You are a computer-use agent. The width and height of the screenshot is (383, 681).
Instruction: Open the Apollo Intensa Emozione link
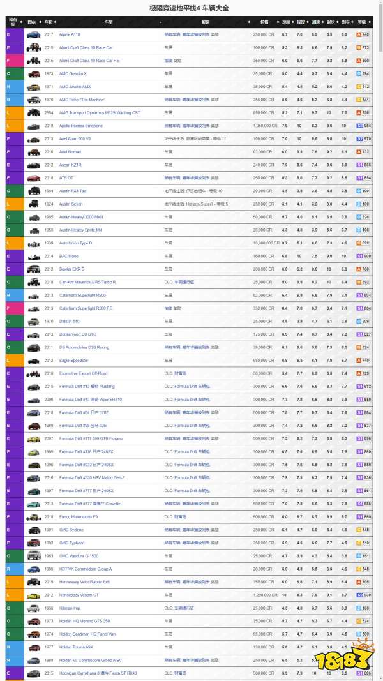81,126
